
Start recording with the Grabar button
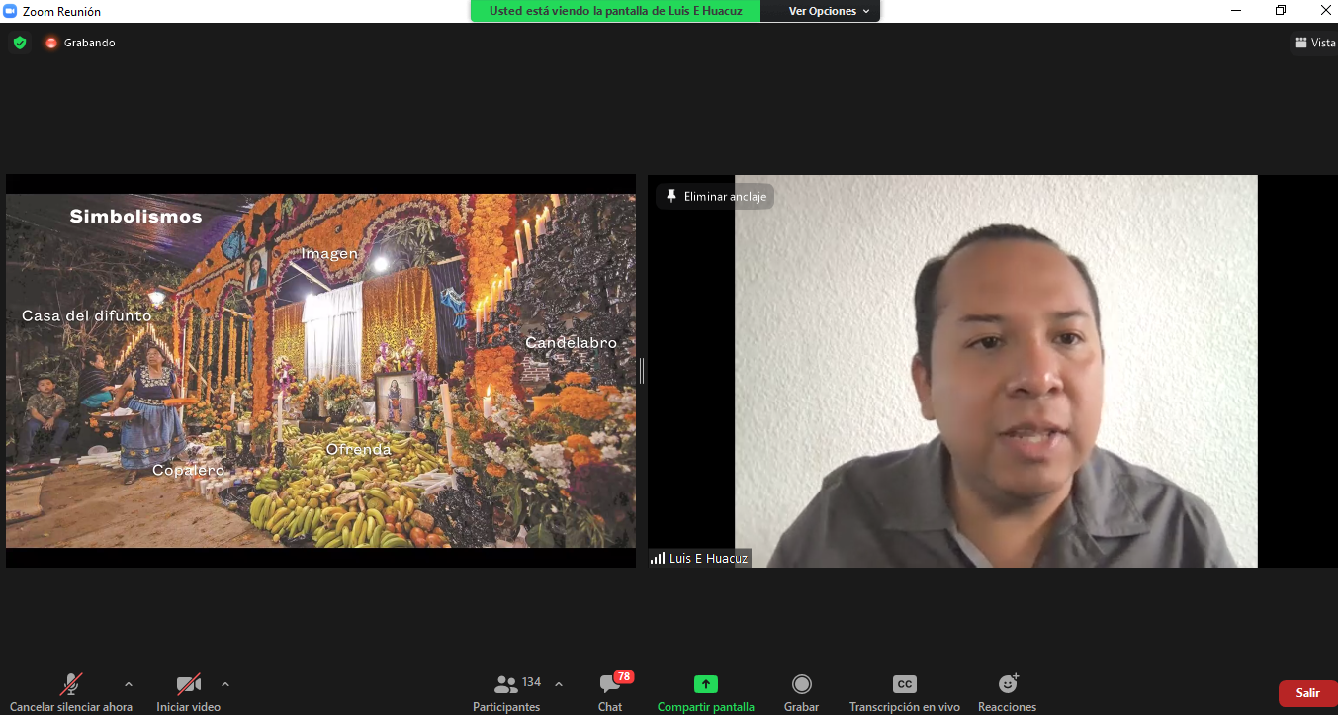click(802, 693)
